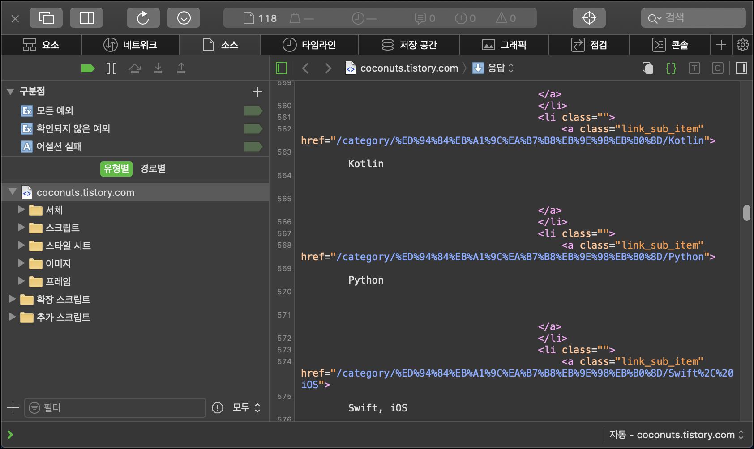Step out in the debugger
754x449 pixels.
(181, 68)
